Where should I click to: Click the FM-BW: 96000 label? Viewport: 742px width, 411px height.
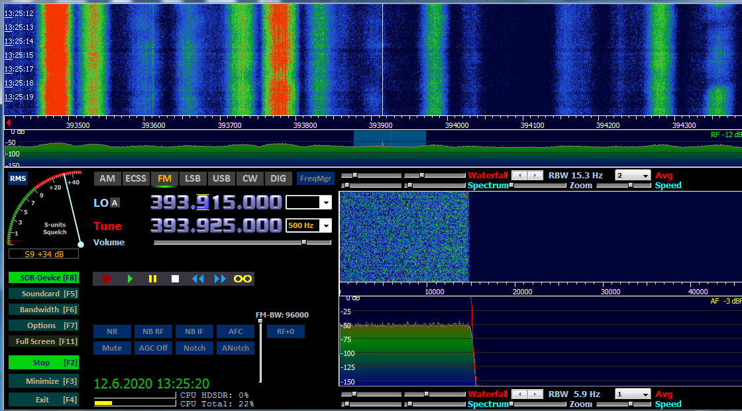[x=282, y=315]
